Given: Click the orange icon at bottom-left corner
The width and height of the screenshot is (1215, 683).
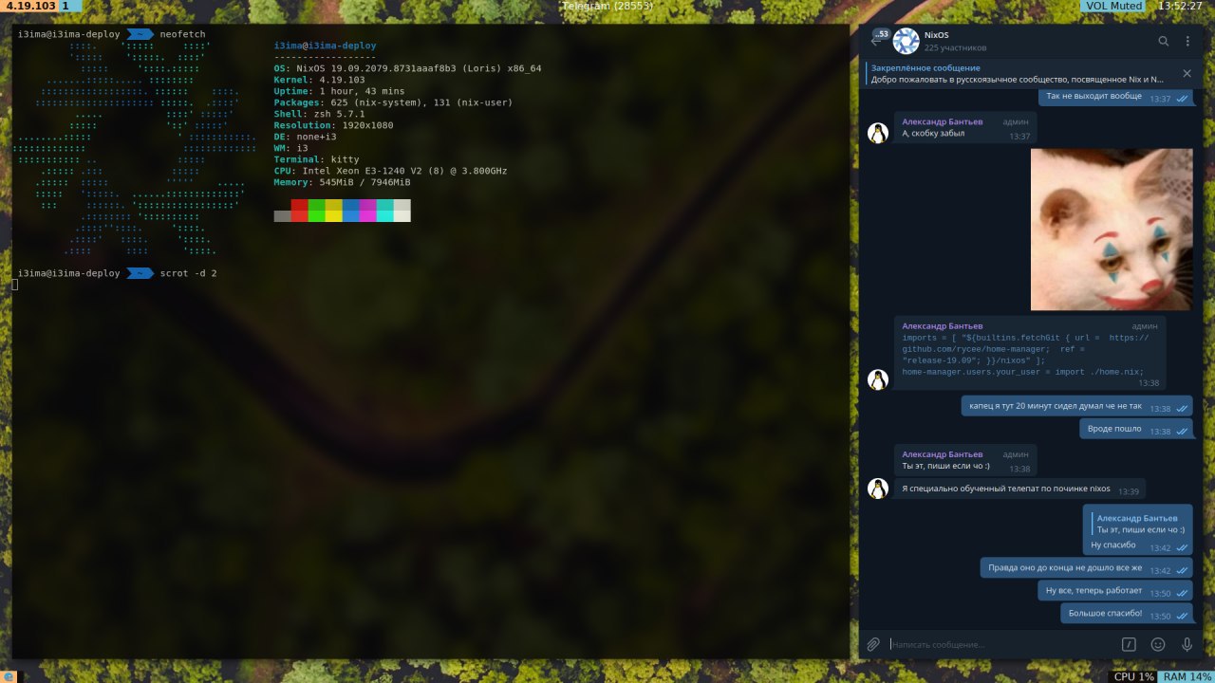Looking at the screenshot, I should point(8,676).
